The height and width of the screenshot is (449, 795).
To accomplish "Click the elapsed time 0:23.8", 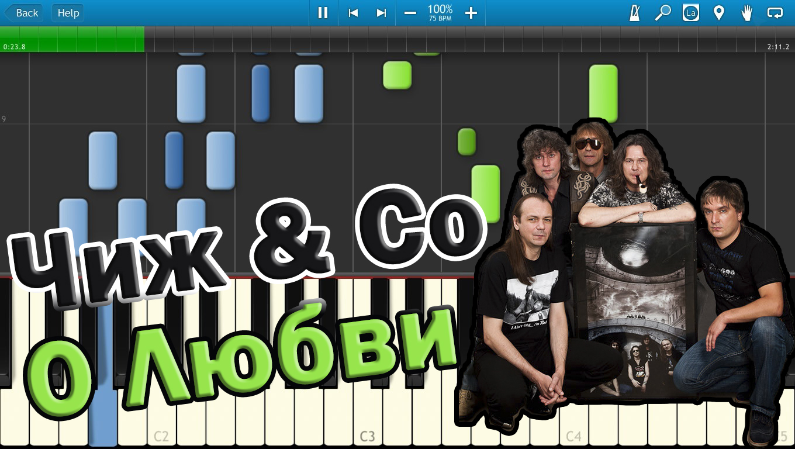I will click(x=14, y=47).
